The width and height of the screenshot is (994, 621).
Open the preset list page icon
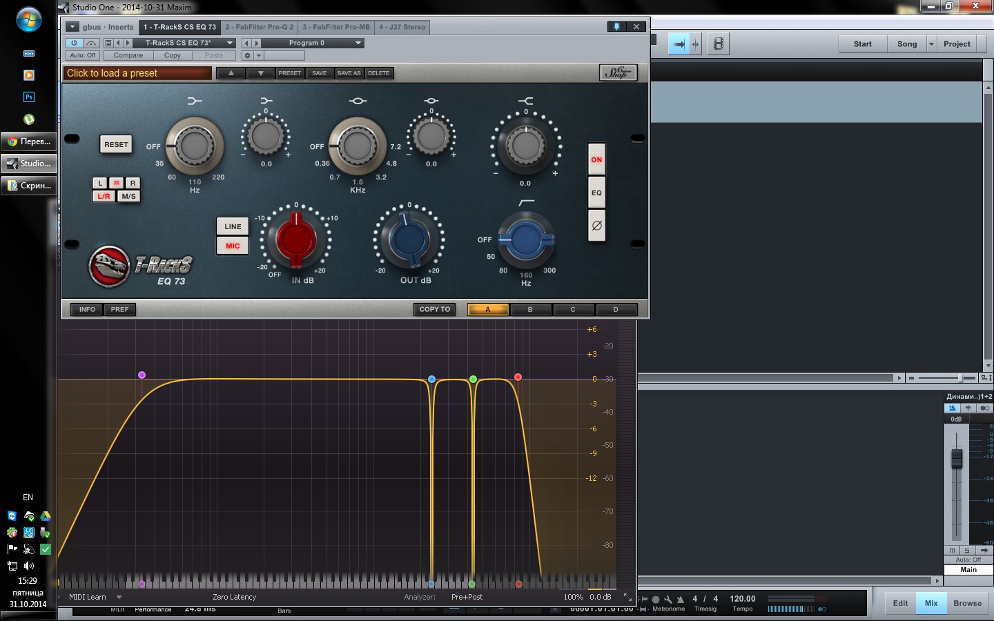108,43
